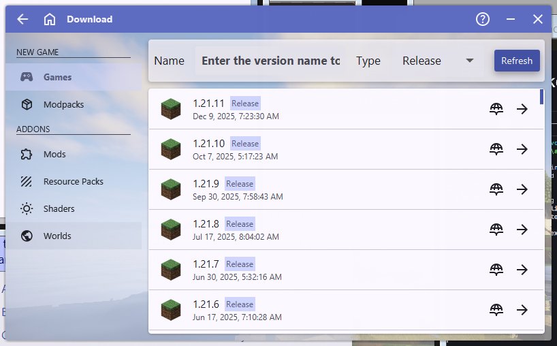Click the Release tag next to 1.21.8
Screen dimensions: 557x346
pos(240,224)
